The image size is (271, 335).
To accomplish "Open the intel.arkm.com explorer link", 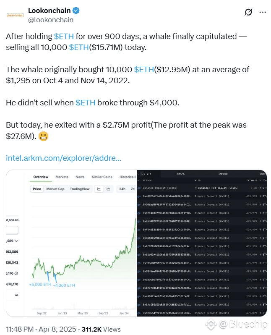I will [x=63, y=158].
